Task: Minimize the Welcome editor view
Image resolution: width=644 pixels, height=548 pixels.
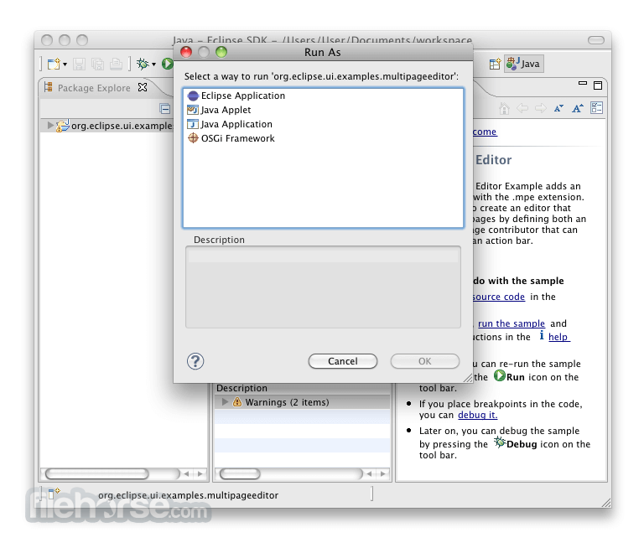Action: (583, 83)
